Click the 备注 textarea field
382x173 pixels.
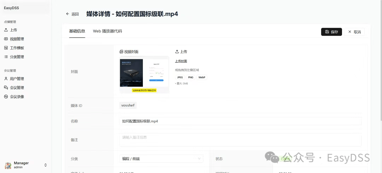point(240,140)
